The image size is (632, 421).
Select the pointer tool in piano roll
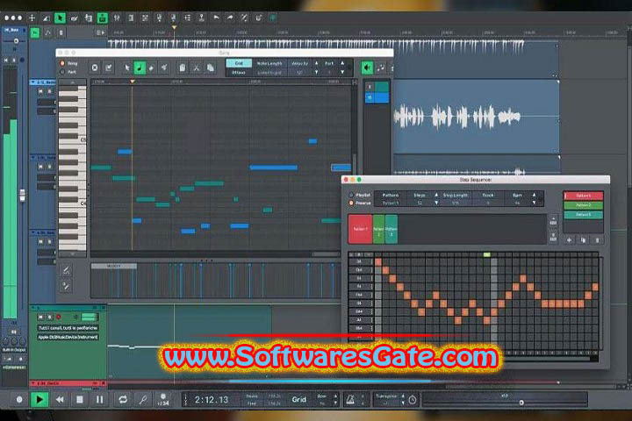tap(127, 68)
